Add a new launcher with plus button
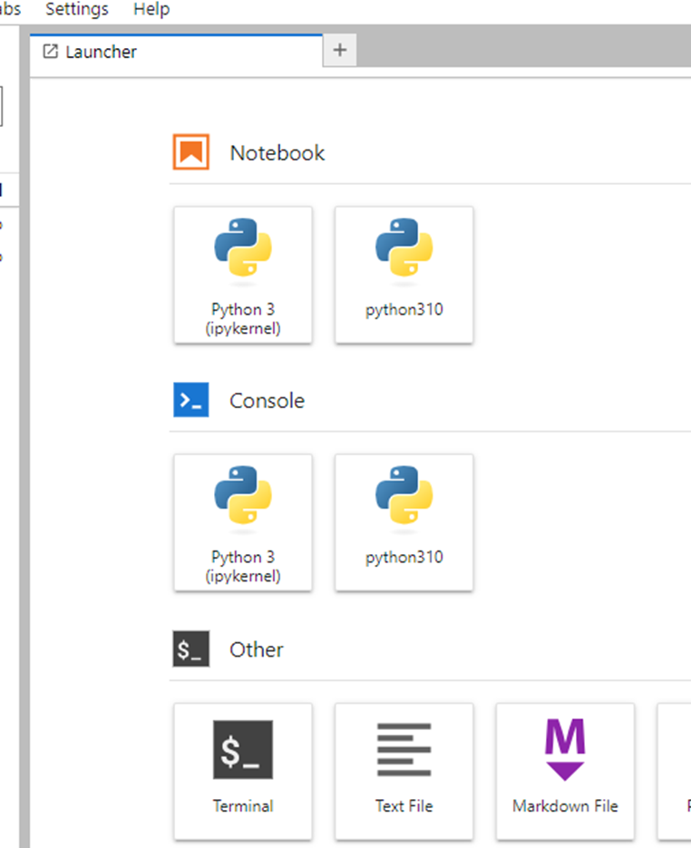691x848 pixels. 340,51
